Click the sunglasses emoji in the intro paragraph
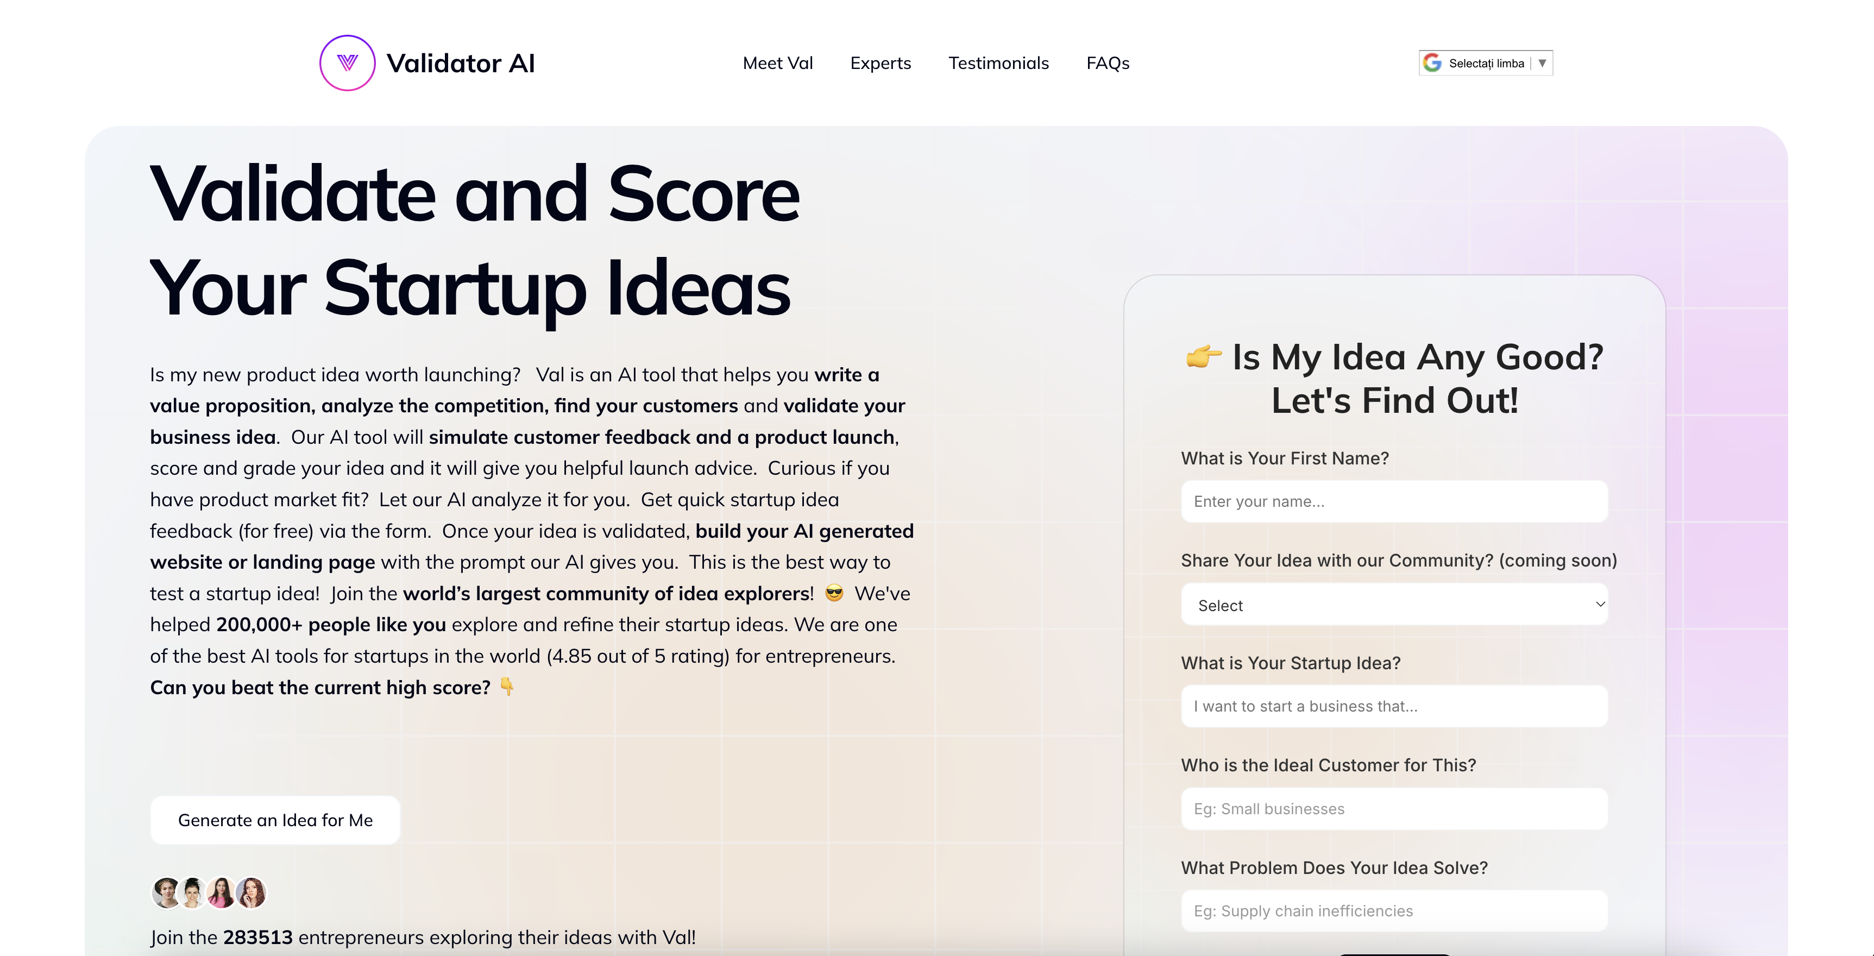This screenshot has height=956, width=1874. (834, 594)
